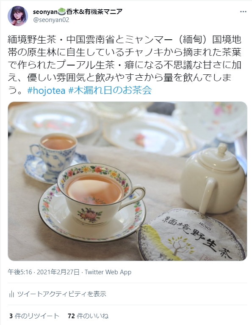252x325 pixels.
Task: Click the Twitter Web App source link
Action: click(108, 272)
